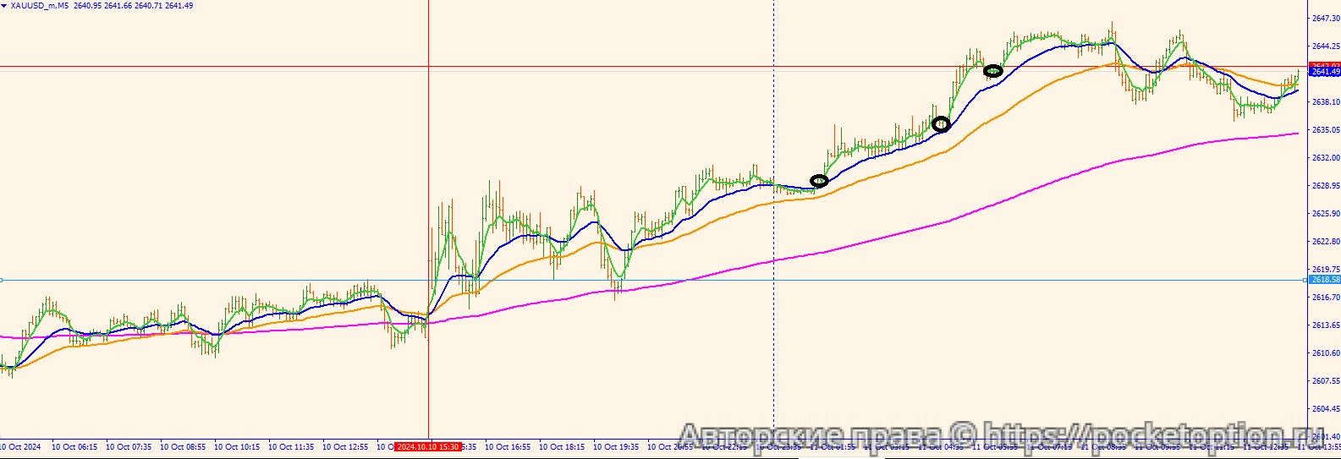Click the XAUUSD_m,M5 chart title text

(39, 6)
